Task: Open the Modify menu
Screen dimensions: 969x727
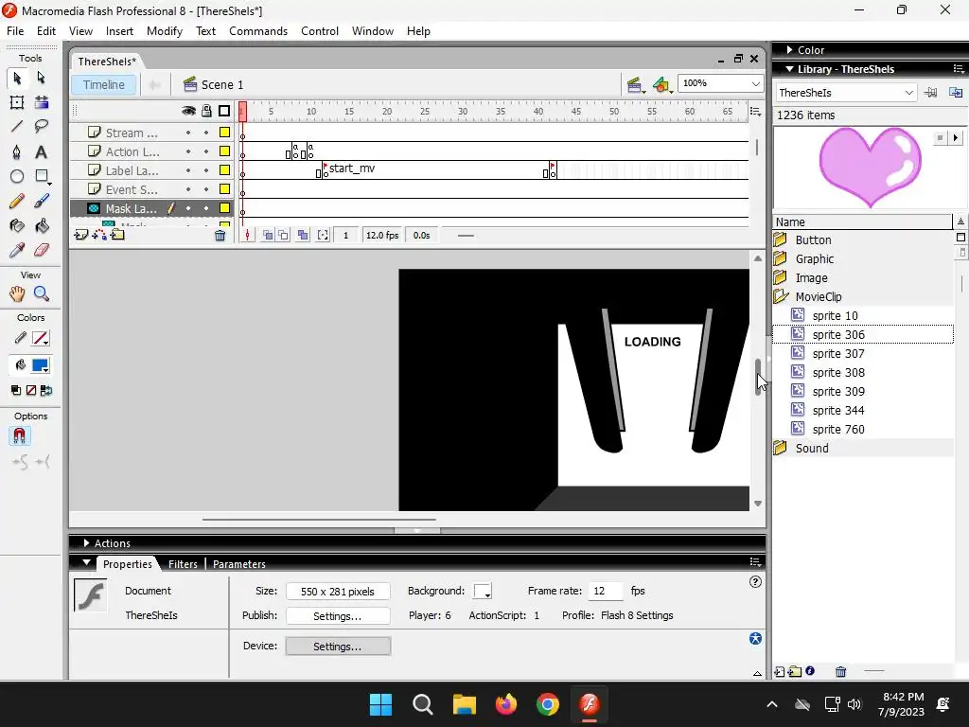Action: [165, 31]
